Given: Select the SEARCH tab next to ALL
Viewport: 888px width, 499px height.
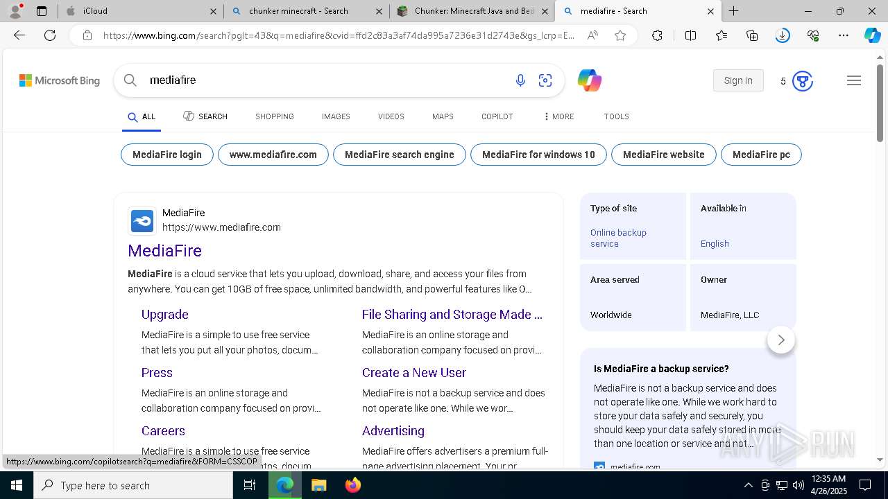Looking at the screenshot, I should coord(205,116).
